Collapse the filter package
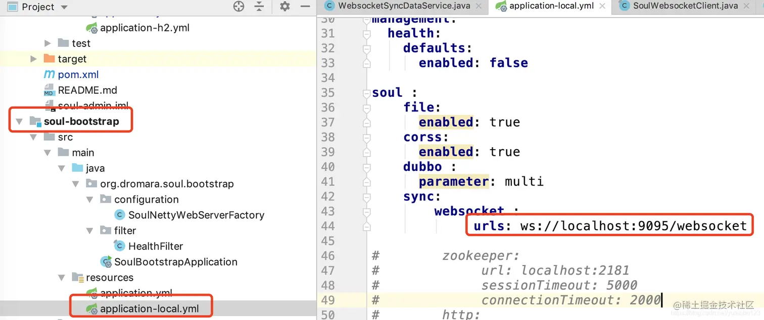This screenshot has width=764, height=320. [90, 231]
